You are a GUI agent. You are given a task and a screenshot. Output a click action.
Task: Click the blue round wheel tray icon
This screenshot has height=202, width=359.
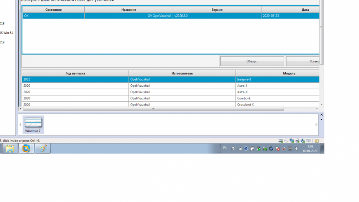tap(246, 149)
